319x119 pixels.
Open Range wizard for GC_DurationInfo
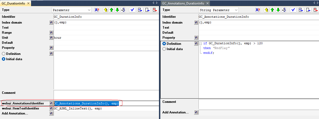(51, 33)
